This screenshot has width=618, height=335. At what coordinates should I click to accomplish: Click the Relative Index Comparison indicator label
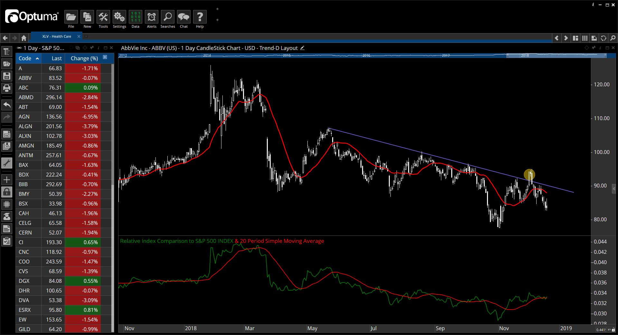[x=177, y=241]
